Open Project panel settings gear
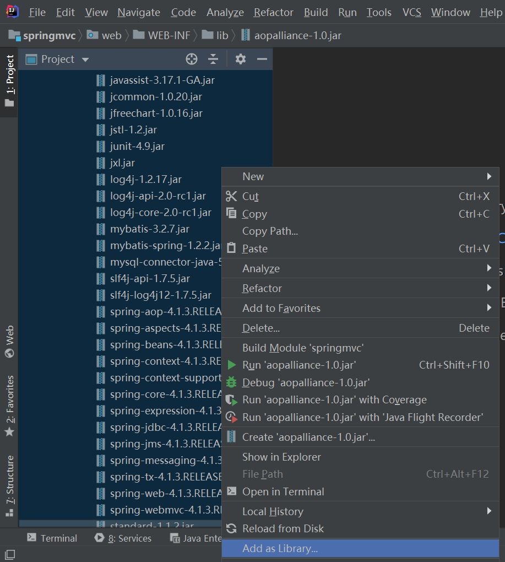The height and width of the screenshot is (562, 505). tap(240, 59)
